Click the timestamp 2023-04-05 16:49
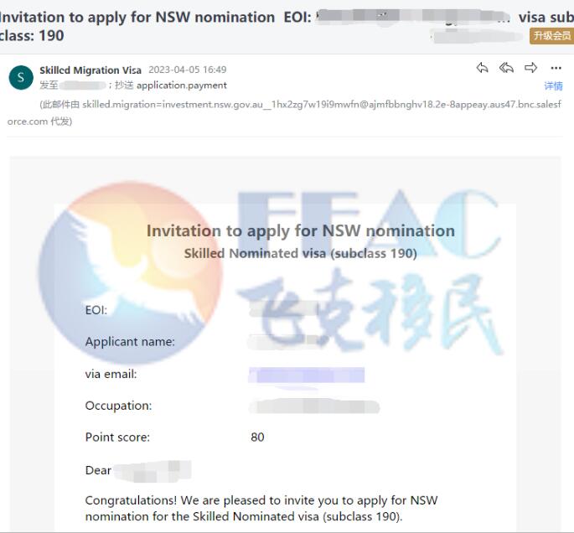 pyautogui.click(x=187, y=70)
